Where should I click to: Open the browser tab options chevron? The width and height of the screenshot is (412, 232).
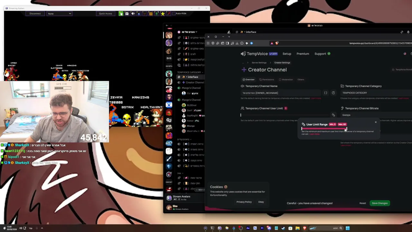tap(229, 37)
